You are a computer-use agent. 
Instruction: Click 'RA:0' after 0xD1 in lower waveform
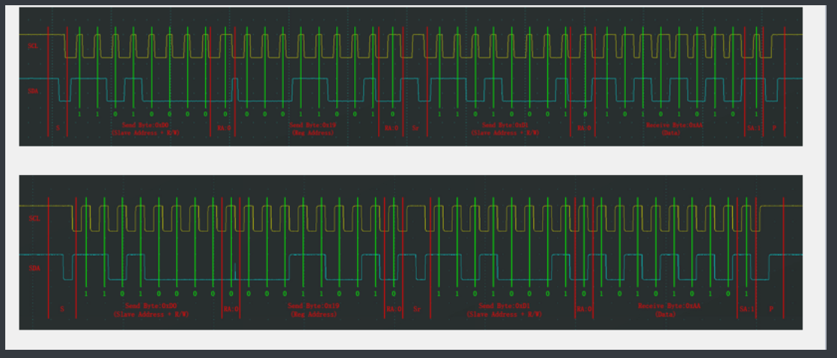coord(583,309)
